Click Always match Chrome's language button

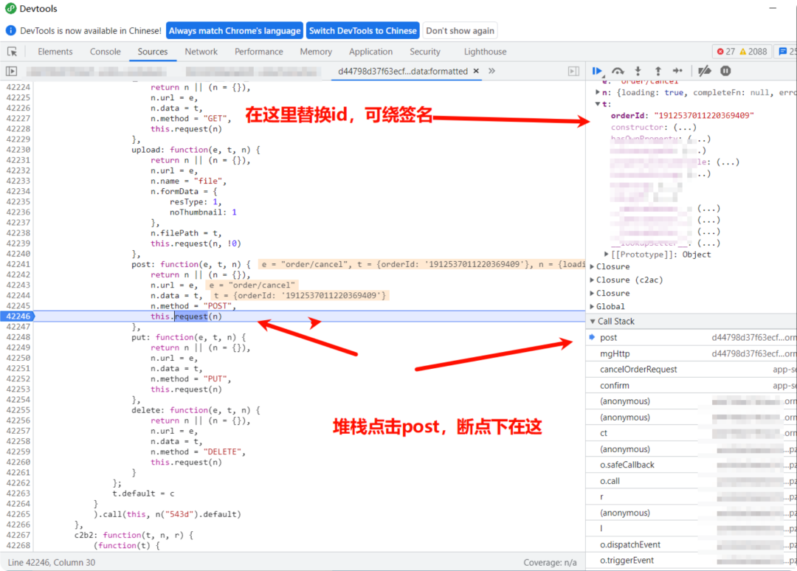click(235, 30)
